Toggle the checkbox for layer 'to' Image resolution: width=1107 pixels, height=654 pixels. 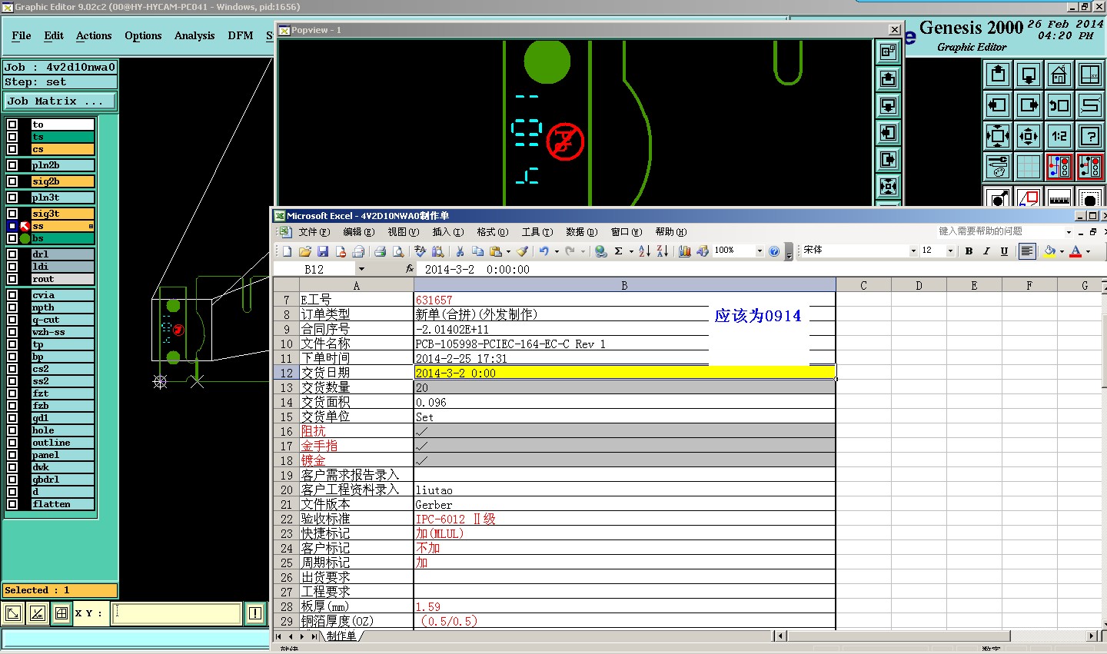[12, 124]
